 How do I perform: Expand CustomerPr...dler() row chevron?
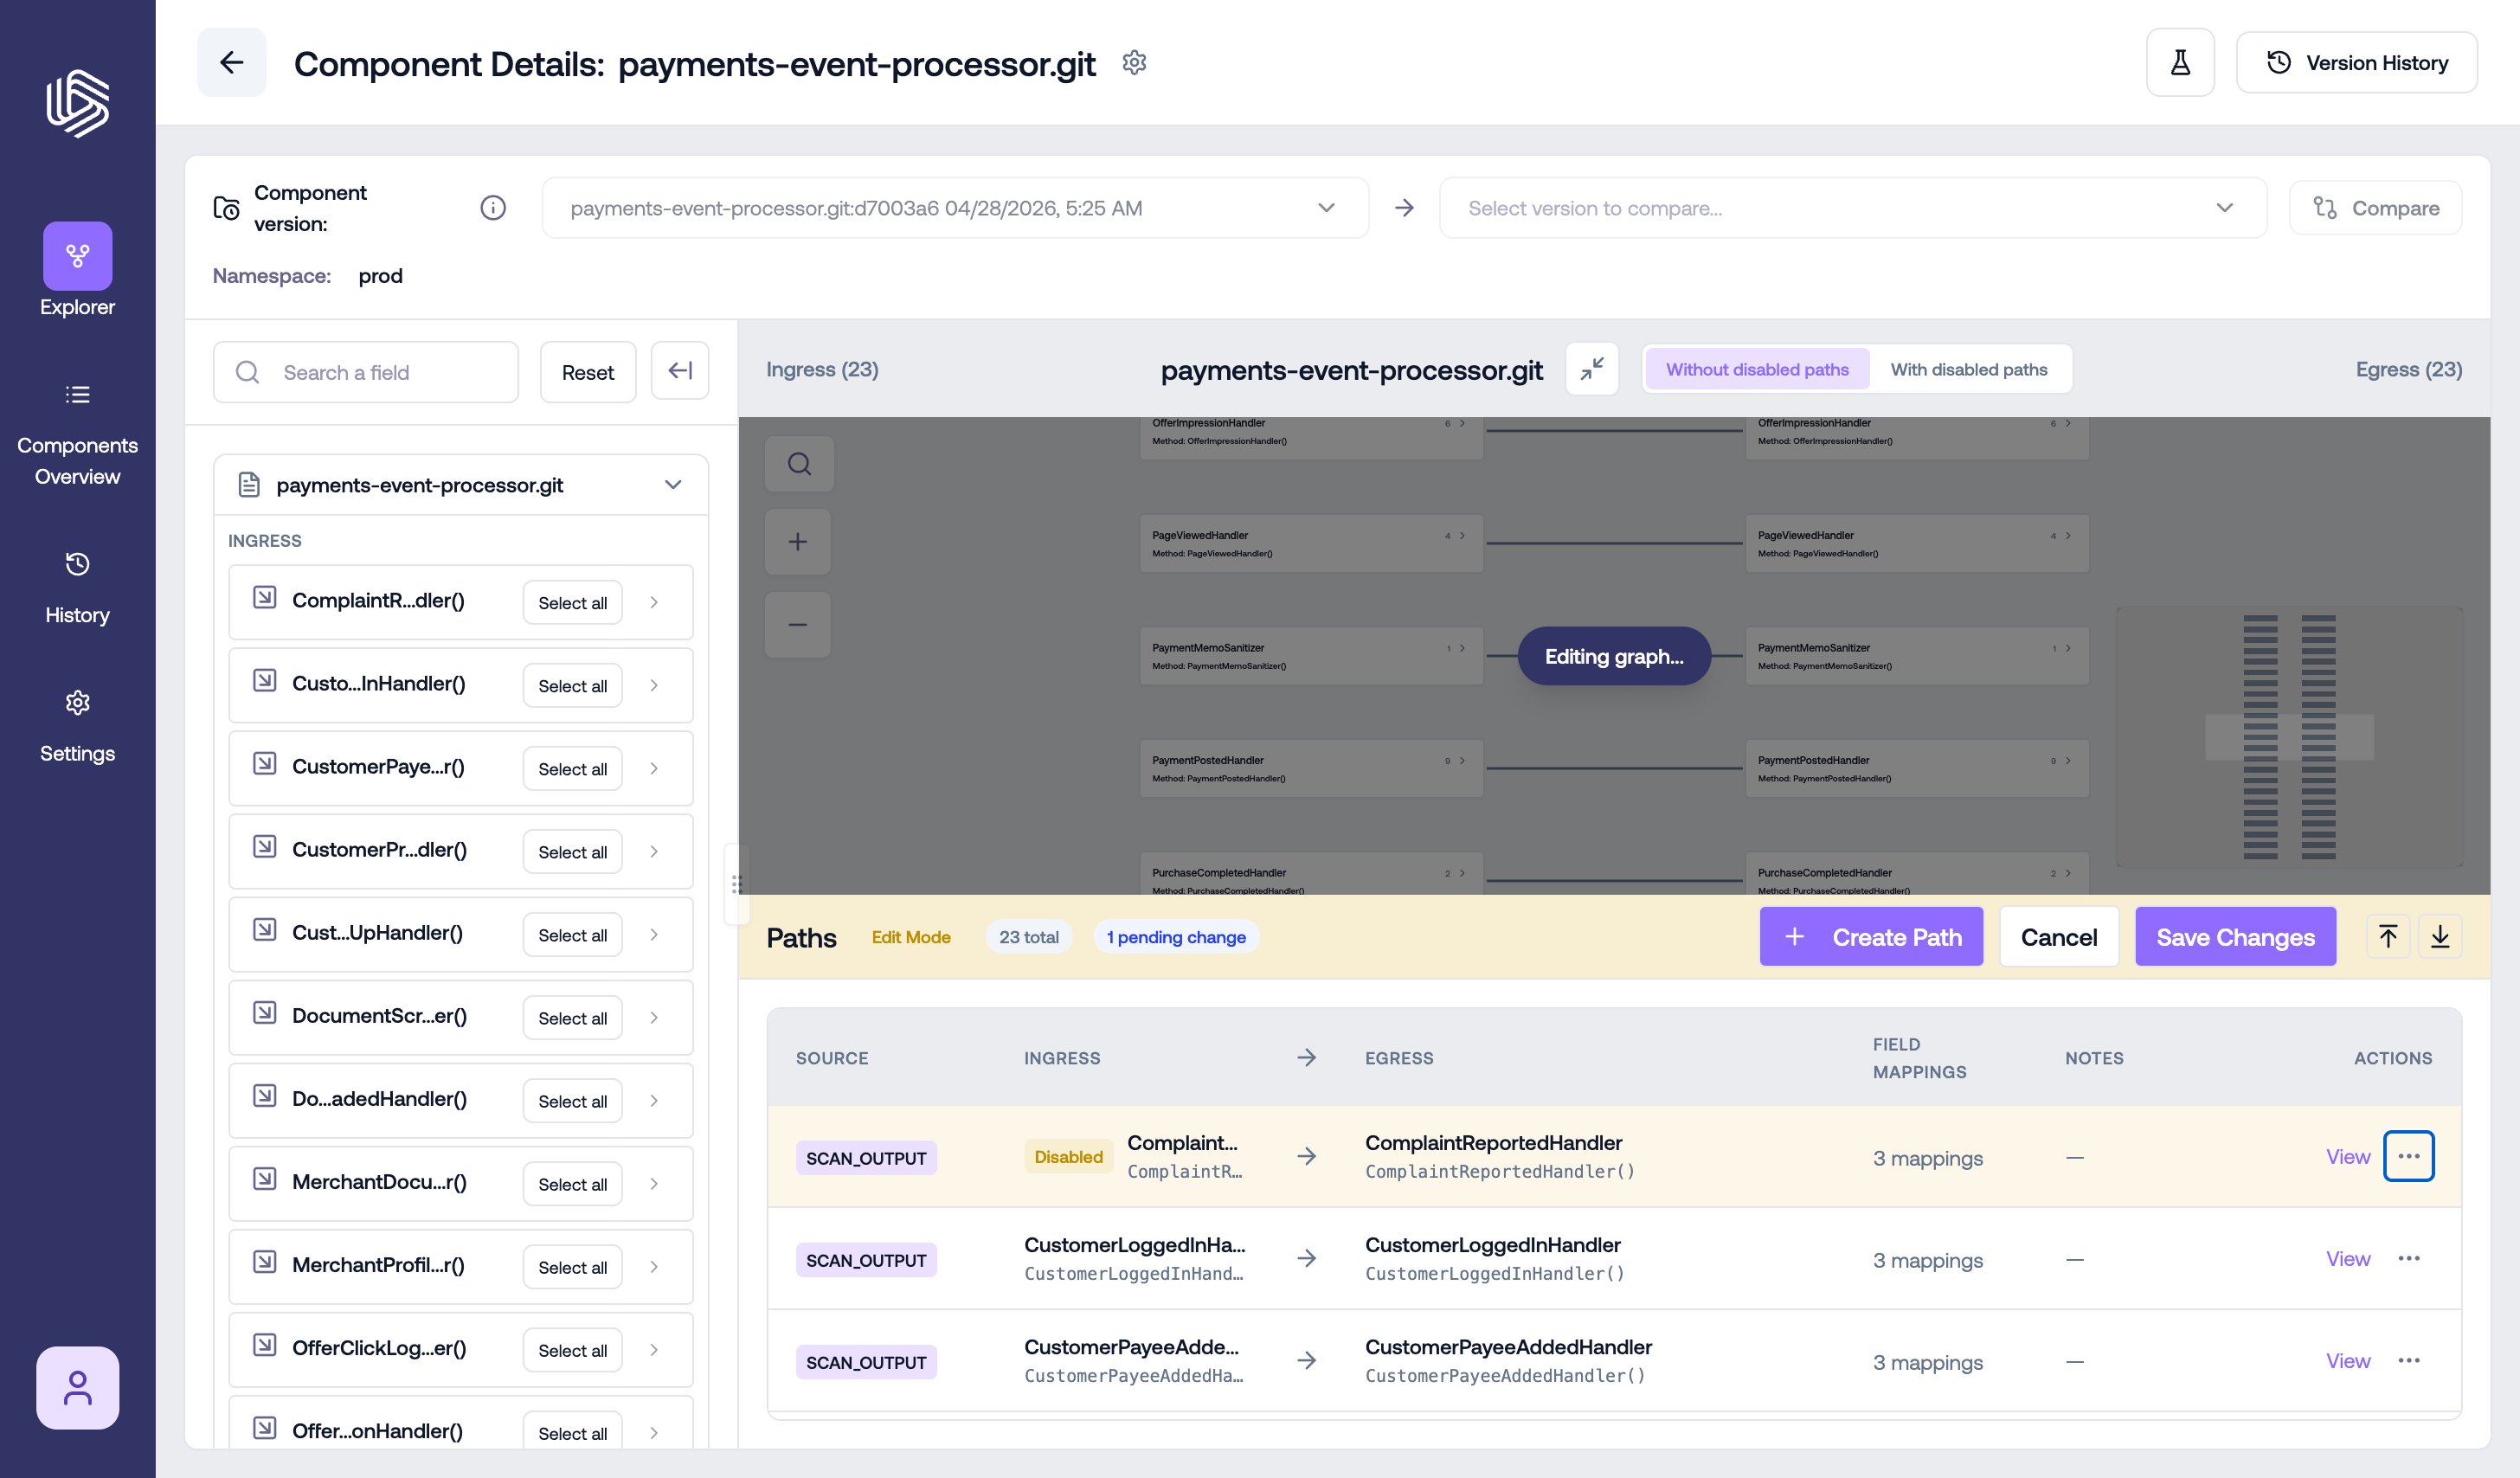pos(654,851)
